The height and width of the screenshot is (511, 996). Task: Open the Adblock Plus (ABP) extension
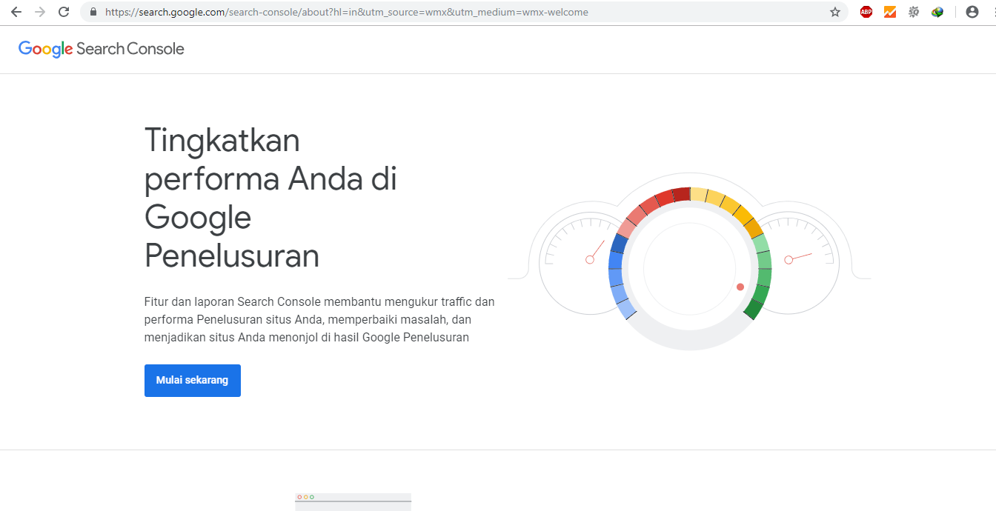coord(866,12)
